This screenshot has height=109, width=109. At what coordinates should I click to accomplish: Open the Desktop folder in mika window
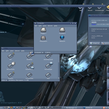coord(29,56)
